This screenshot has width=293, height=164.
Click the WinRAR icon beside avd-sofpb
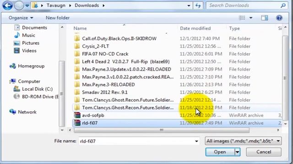[x=77, y=115]
